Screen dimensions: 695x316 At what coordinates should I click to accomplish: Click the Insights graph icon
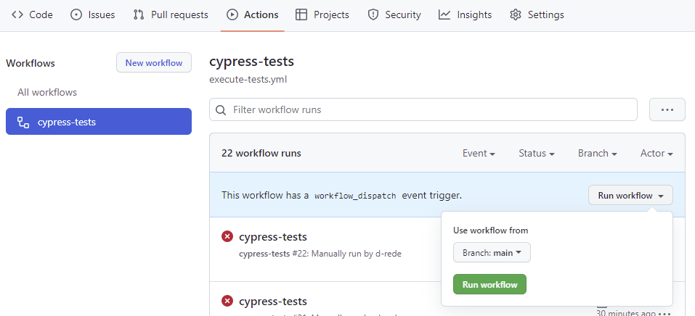444,14
